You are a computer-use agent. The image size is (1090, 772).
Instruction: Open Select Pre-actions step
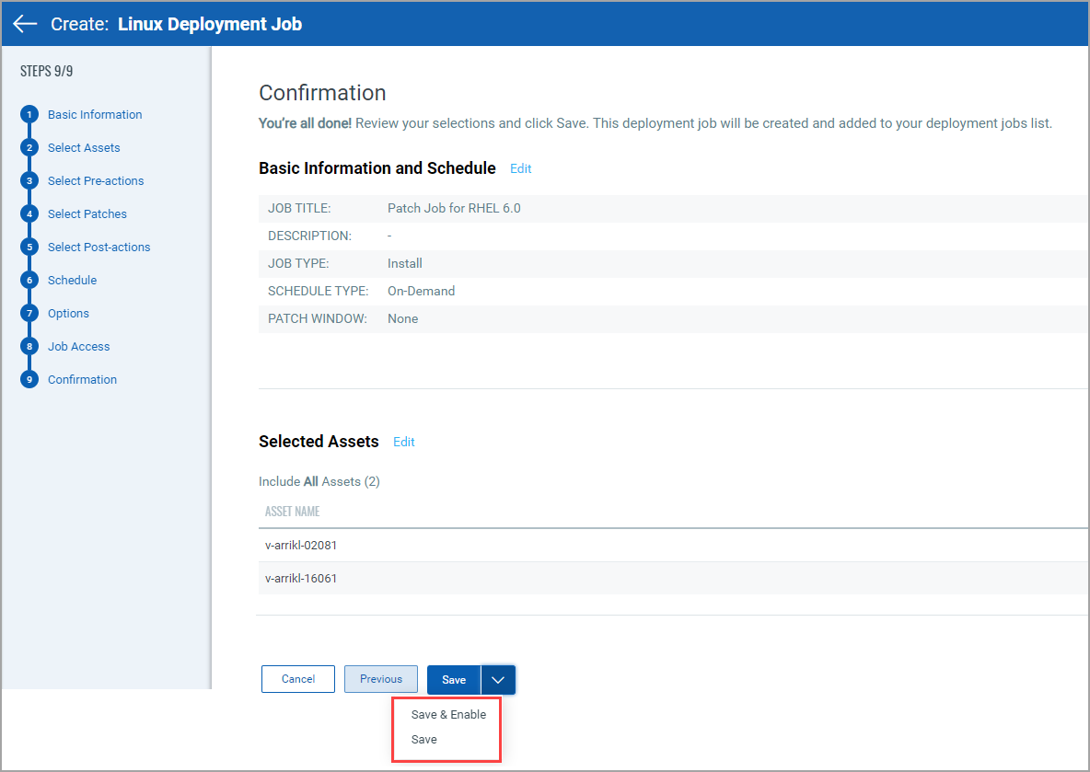click(x=96, y=181)
